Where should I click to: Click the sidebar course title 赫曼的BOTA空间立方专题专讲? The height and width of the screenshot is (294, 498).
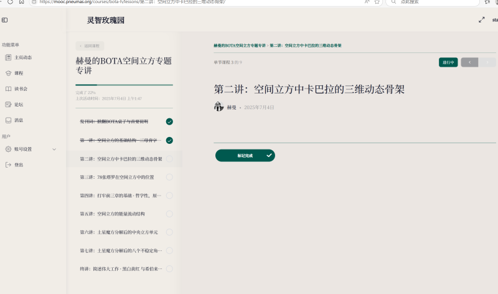[123, 65]
